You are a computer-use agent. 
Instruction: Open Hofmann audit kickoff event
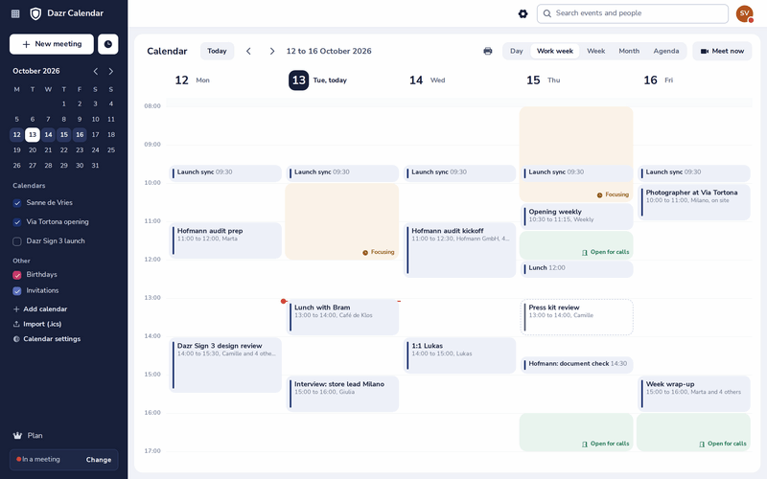tap(460, 250)
